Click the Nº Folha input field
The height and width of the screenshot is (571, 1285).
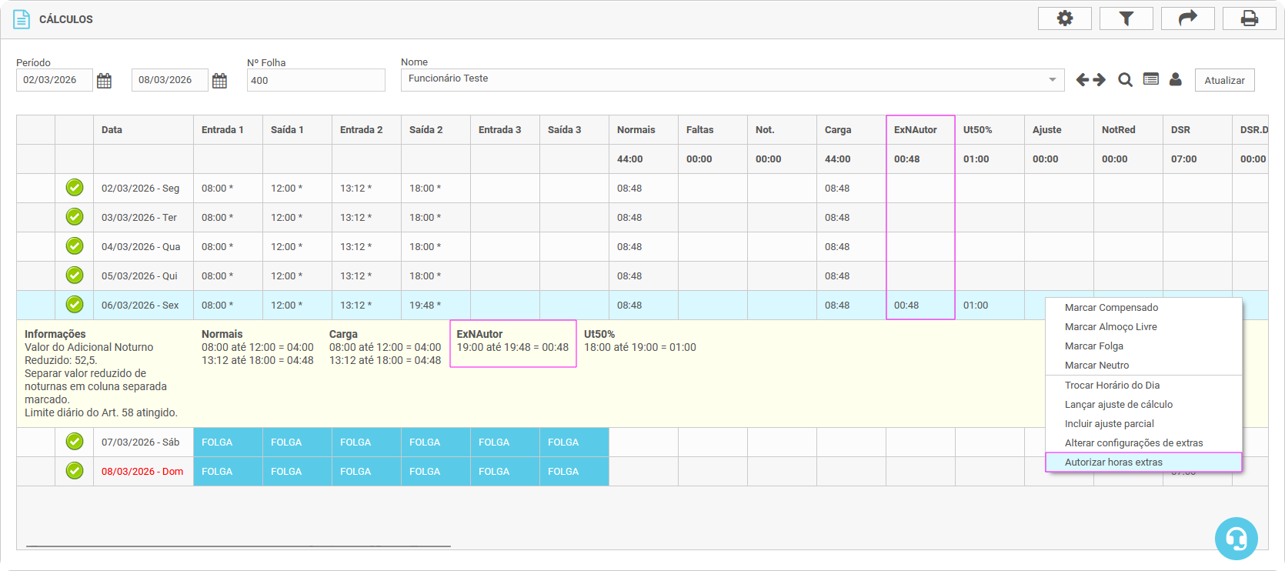[315, 81]
